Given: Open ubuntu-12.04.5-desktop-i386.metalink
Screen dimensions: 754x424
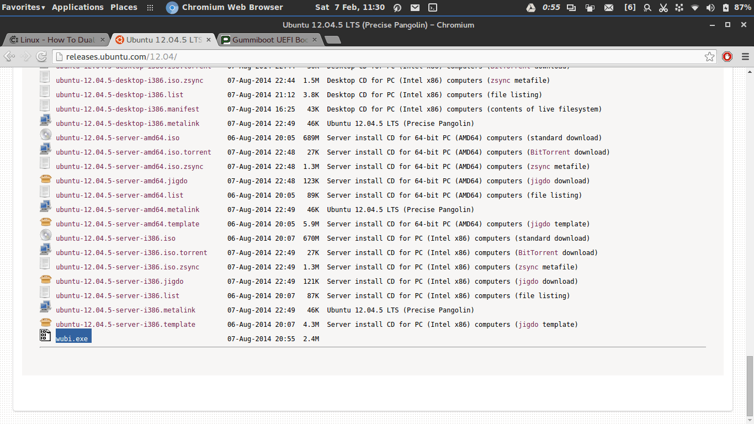Looking at the screenshot, I should tap(128, 124).
